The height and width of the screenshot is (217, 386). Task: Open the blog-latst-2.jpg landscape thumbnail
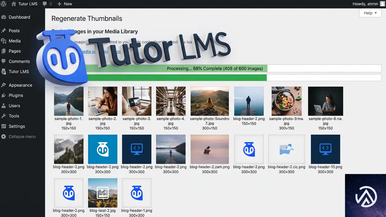103,193
